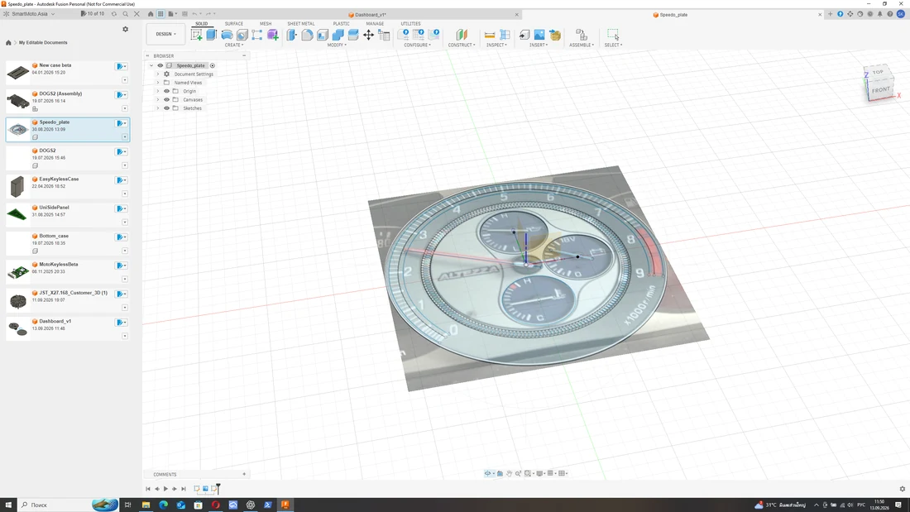Collapse the Speedo_plate root node
910x512 pixels.
(152, 65)
